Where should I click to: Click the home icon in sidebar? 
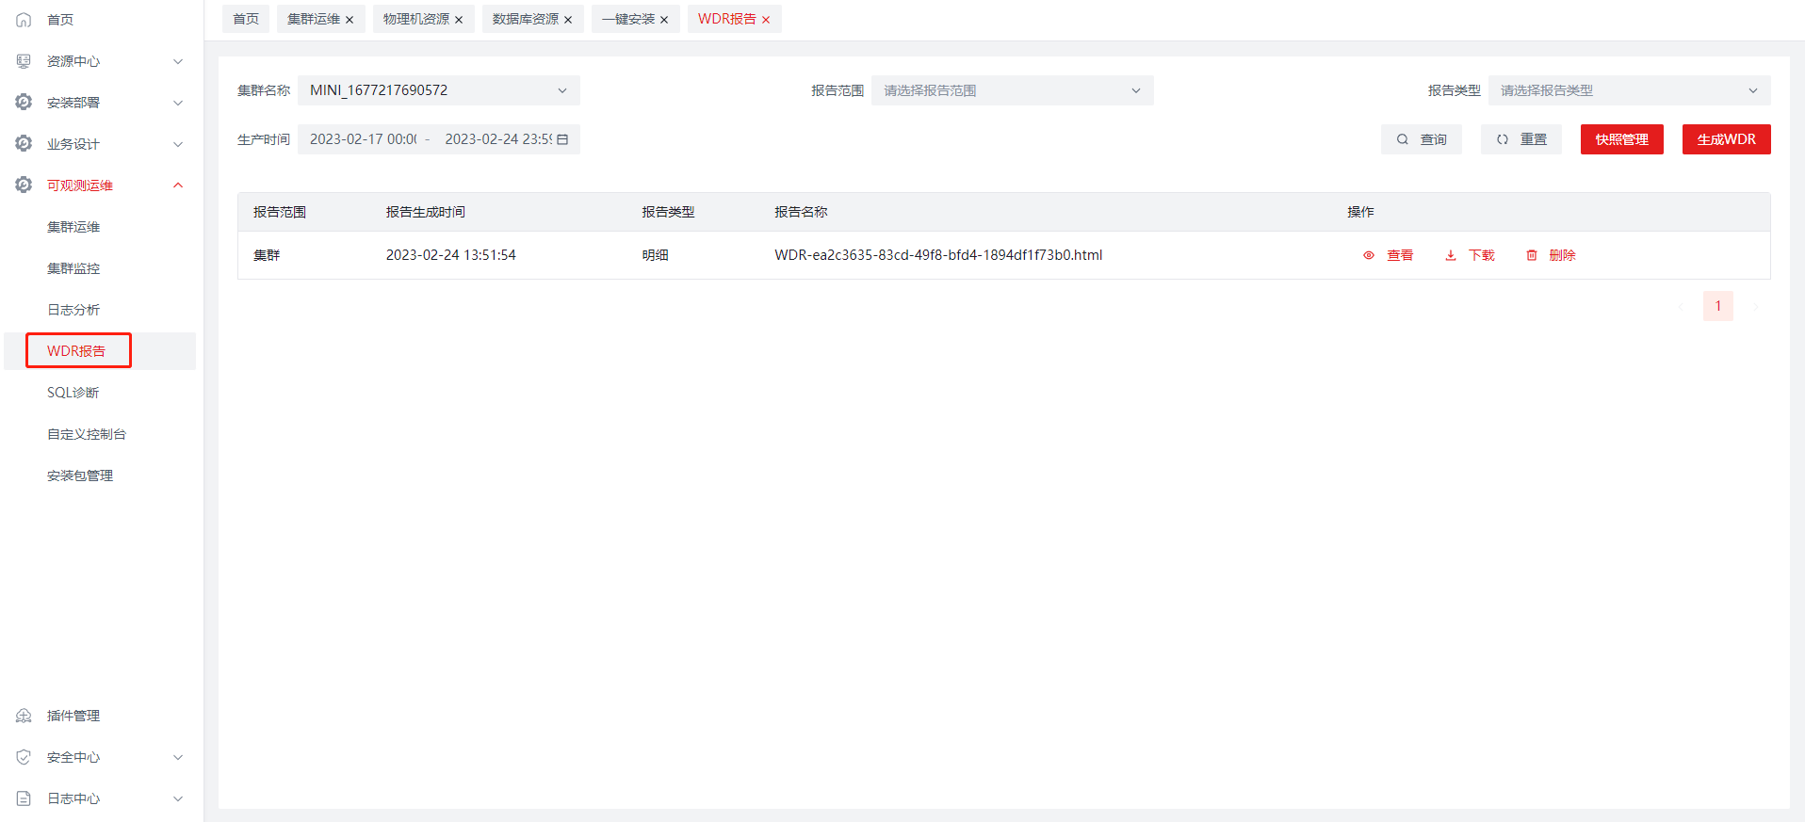[x=24, y=20]
